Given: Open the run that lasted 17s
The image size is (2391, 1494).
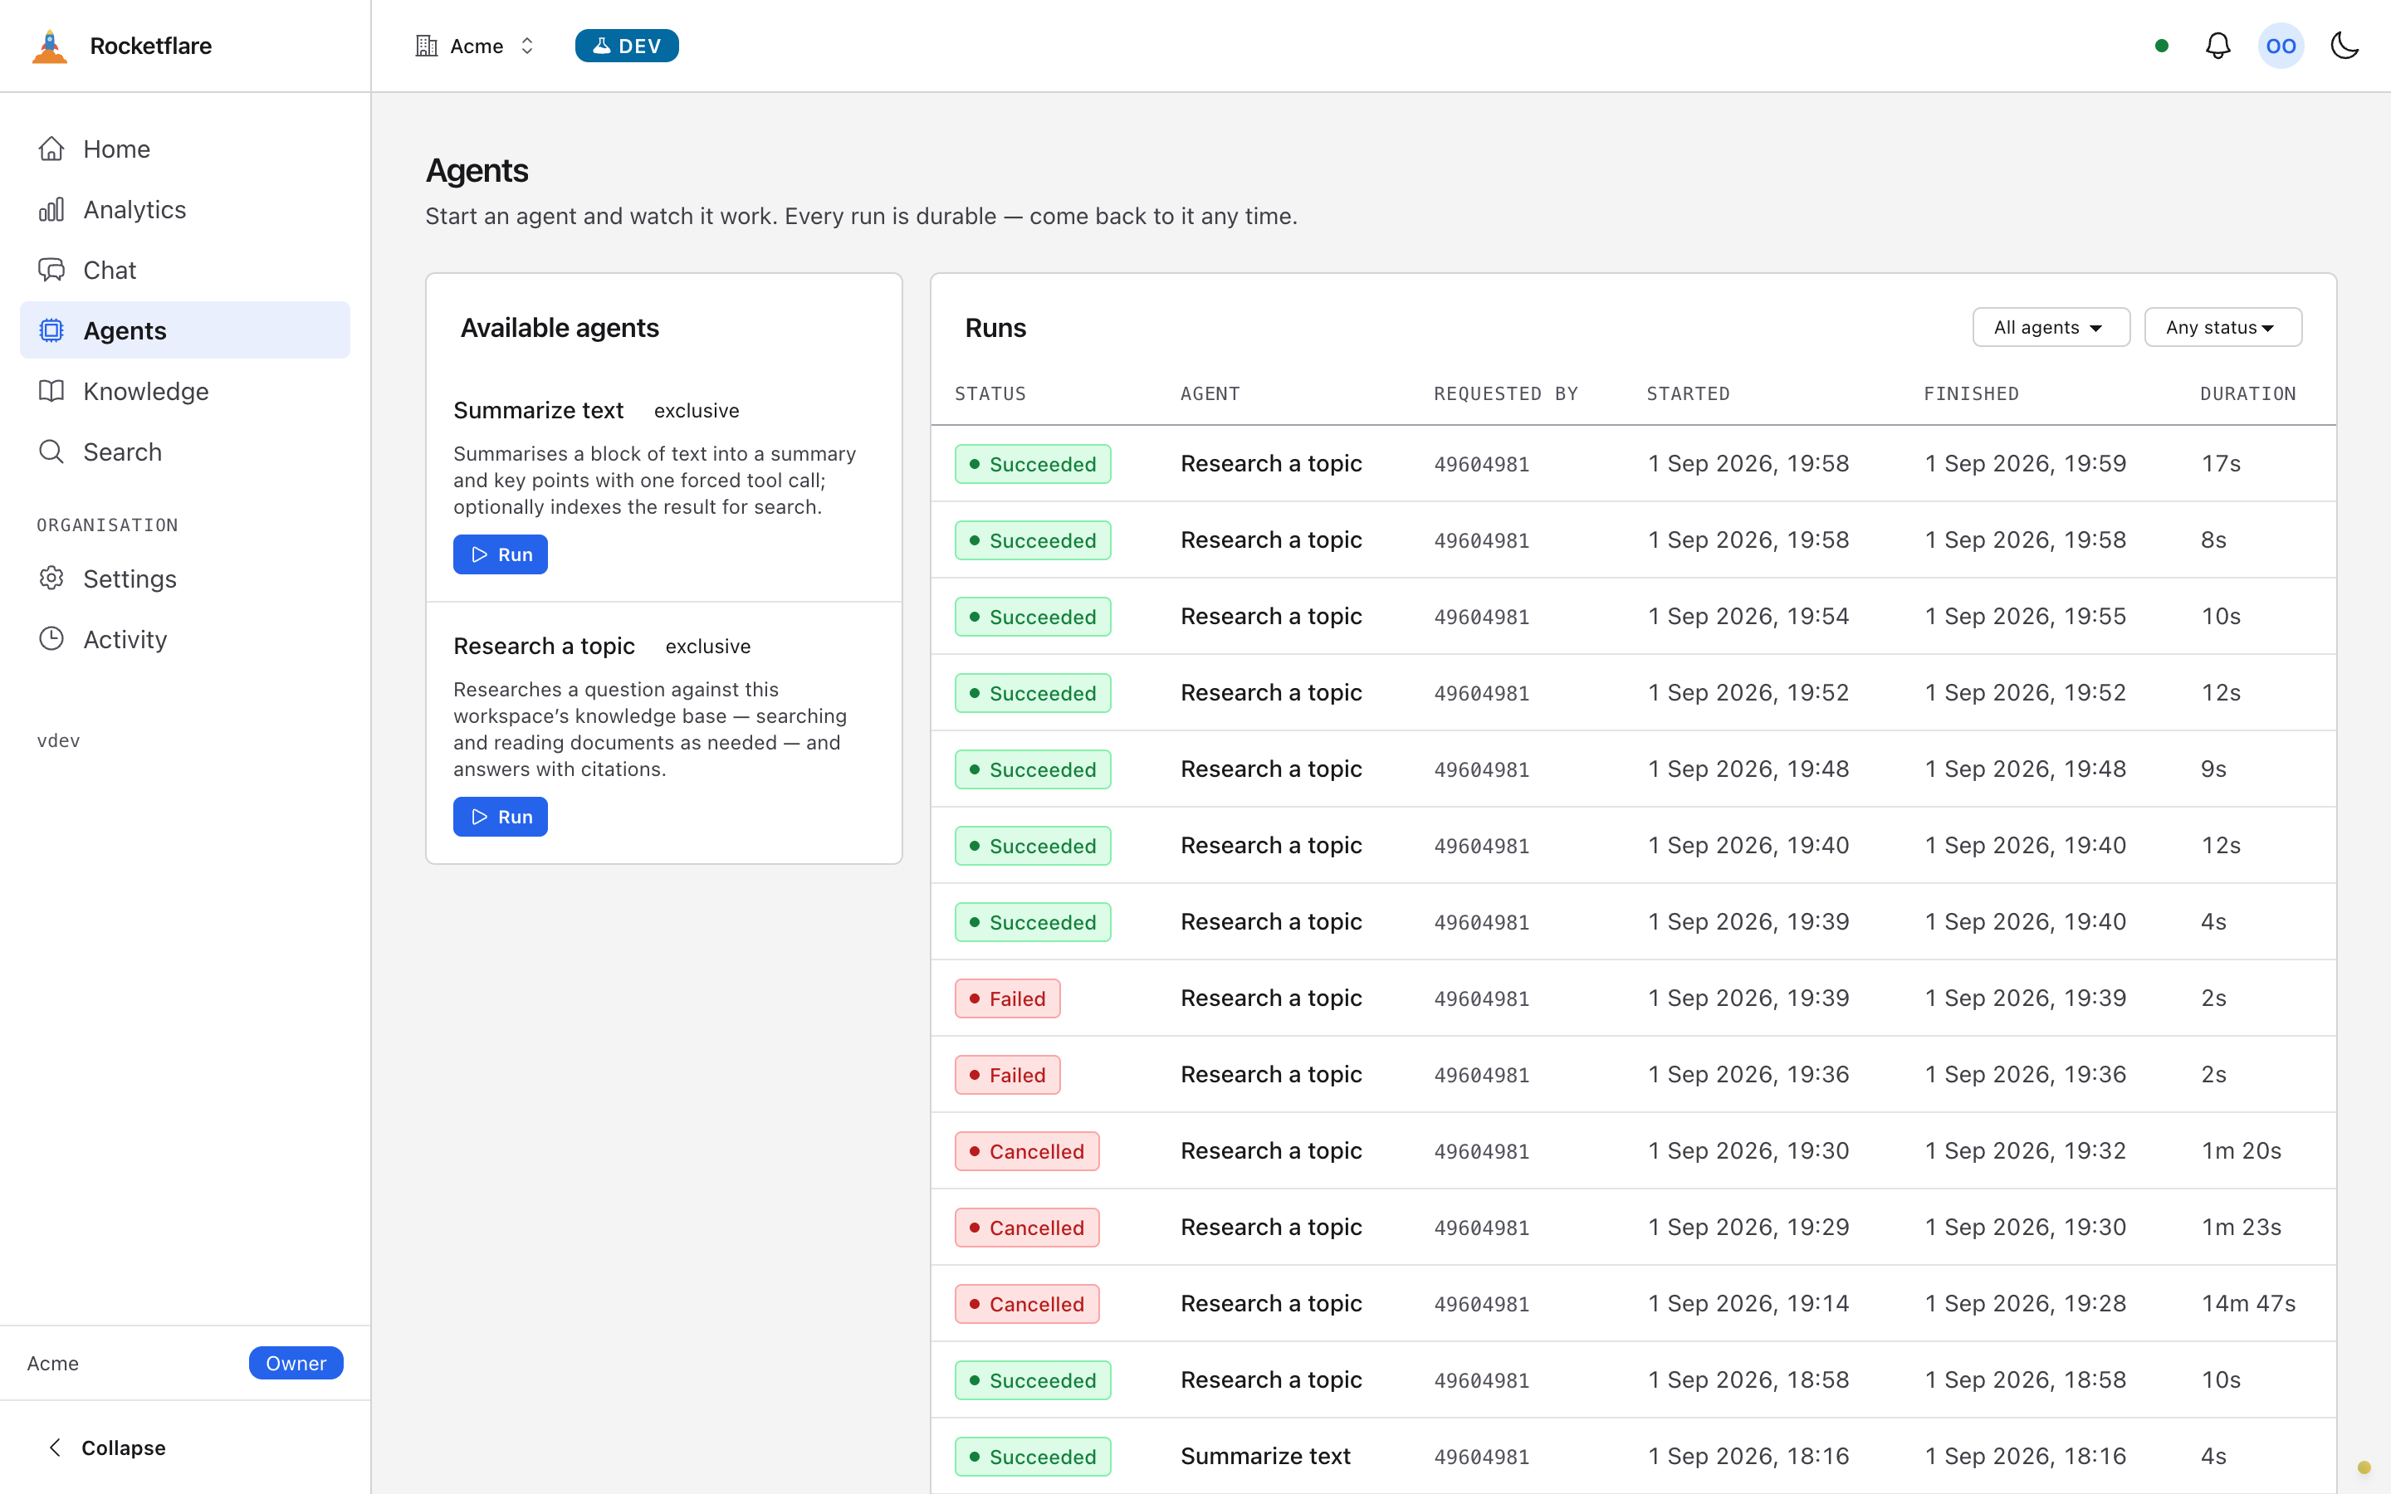Looking at the screenshot, I should [x=1632, y=463].
